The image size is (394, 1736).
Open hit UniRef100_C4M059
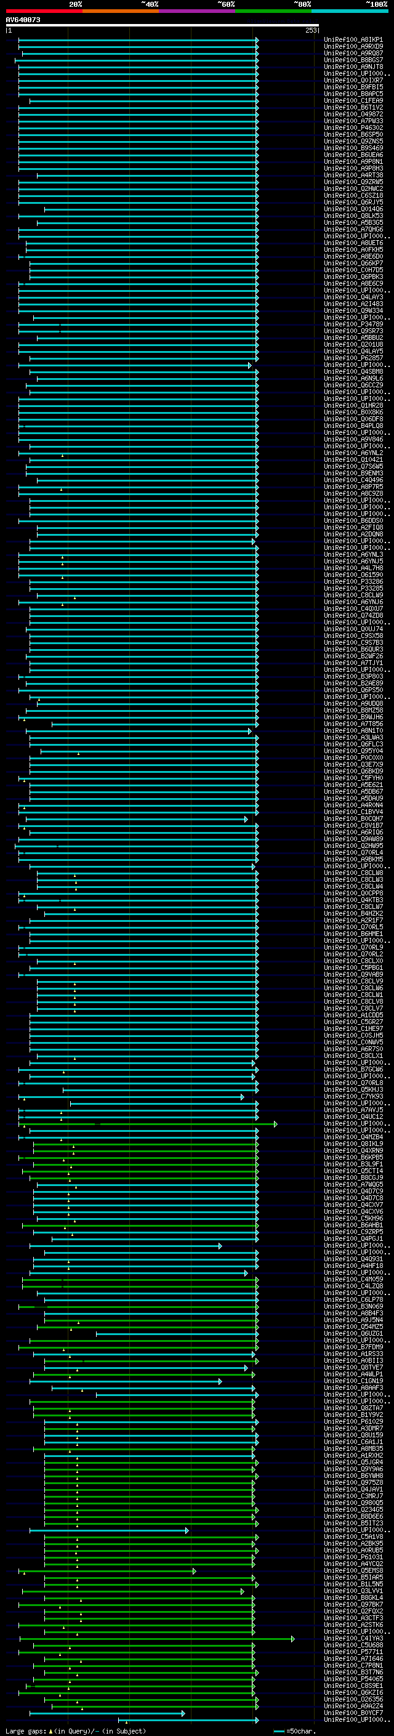click(x=353, y=1279)
